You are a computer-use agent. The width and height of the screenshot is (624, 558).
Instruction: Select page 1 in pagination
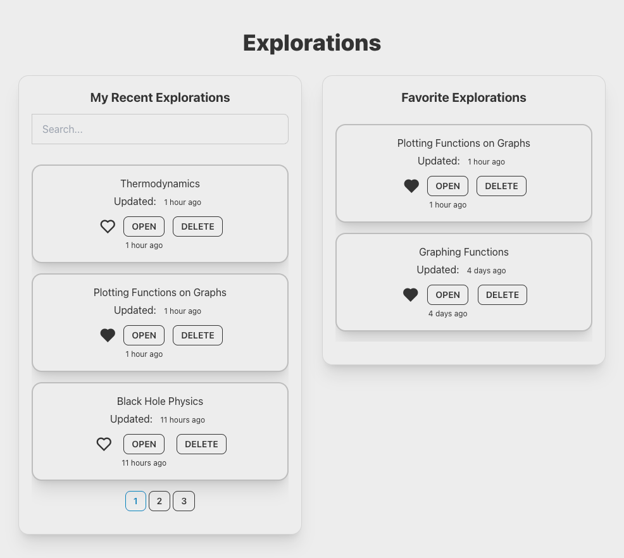tap(135, 501)
